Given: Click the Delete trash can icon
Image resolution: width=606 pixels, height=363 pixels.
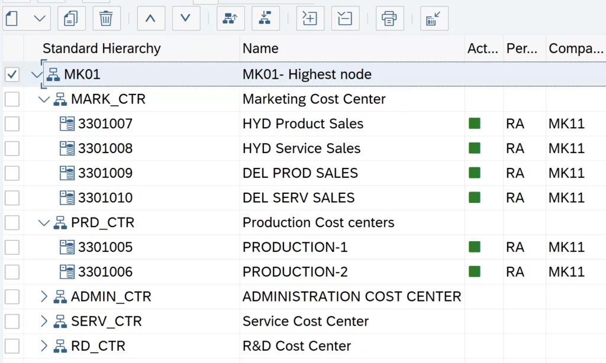Looking at the screenshot, I should (106, 18).
